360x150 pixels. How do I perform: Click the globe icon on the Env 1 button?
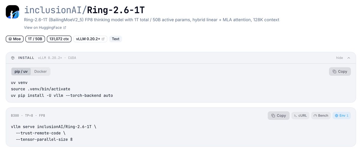[x=337, y=115]
